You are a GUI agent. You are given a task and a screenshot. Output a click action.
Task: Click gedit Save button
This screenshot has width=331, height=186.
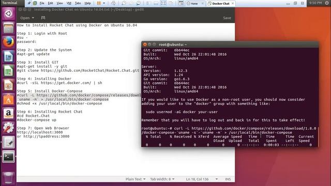[227, 18]
